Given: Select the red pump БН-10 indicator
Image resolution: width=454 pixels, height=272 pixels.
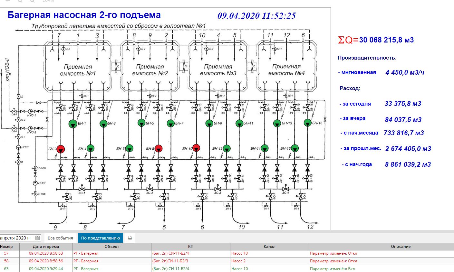Looking at the screenshot, I should [196, 148].
